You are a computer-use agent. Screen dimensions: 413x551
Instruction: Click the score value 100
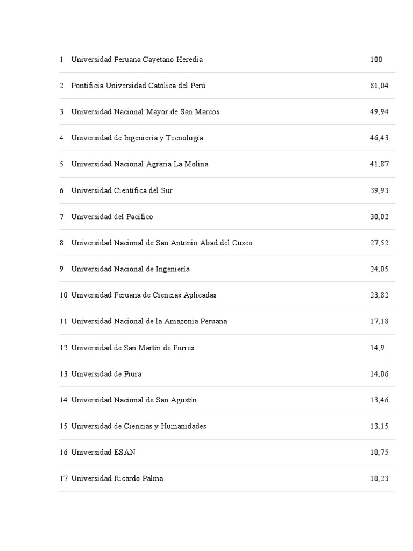(376, 59)
